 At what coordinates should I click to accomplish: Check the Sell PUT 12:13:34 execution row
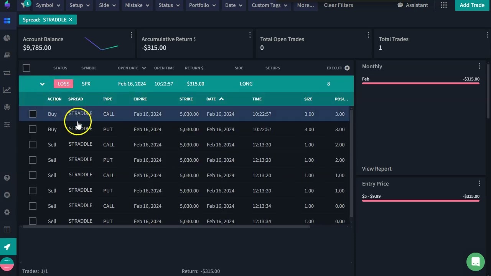[33, 221]
